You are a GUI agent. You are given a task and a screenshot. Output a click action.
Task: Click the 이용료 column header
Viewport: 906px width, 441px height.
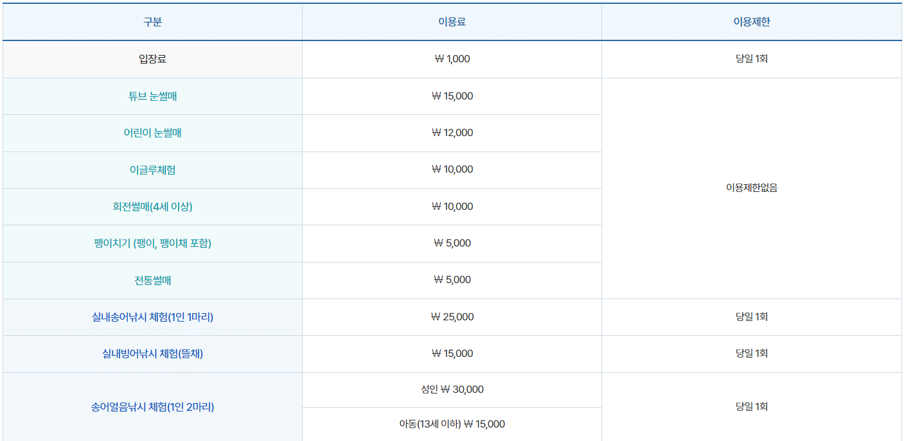(x=451, y=21)
